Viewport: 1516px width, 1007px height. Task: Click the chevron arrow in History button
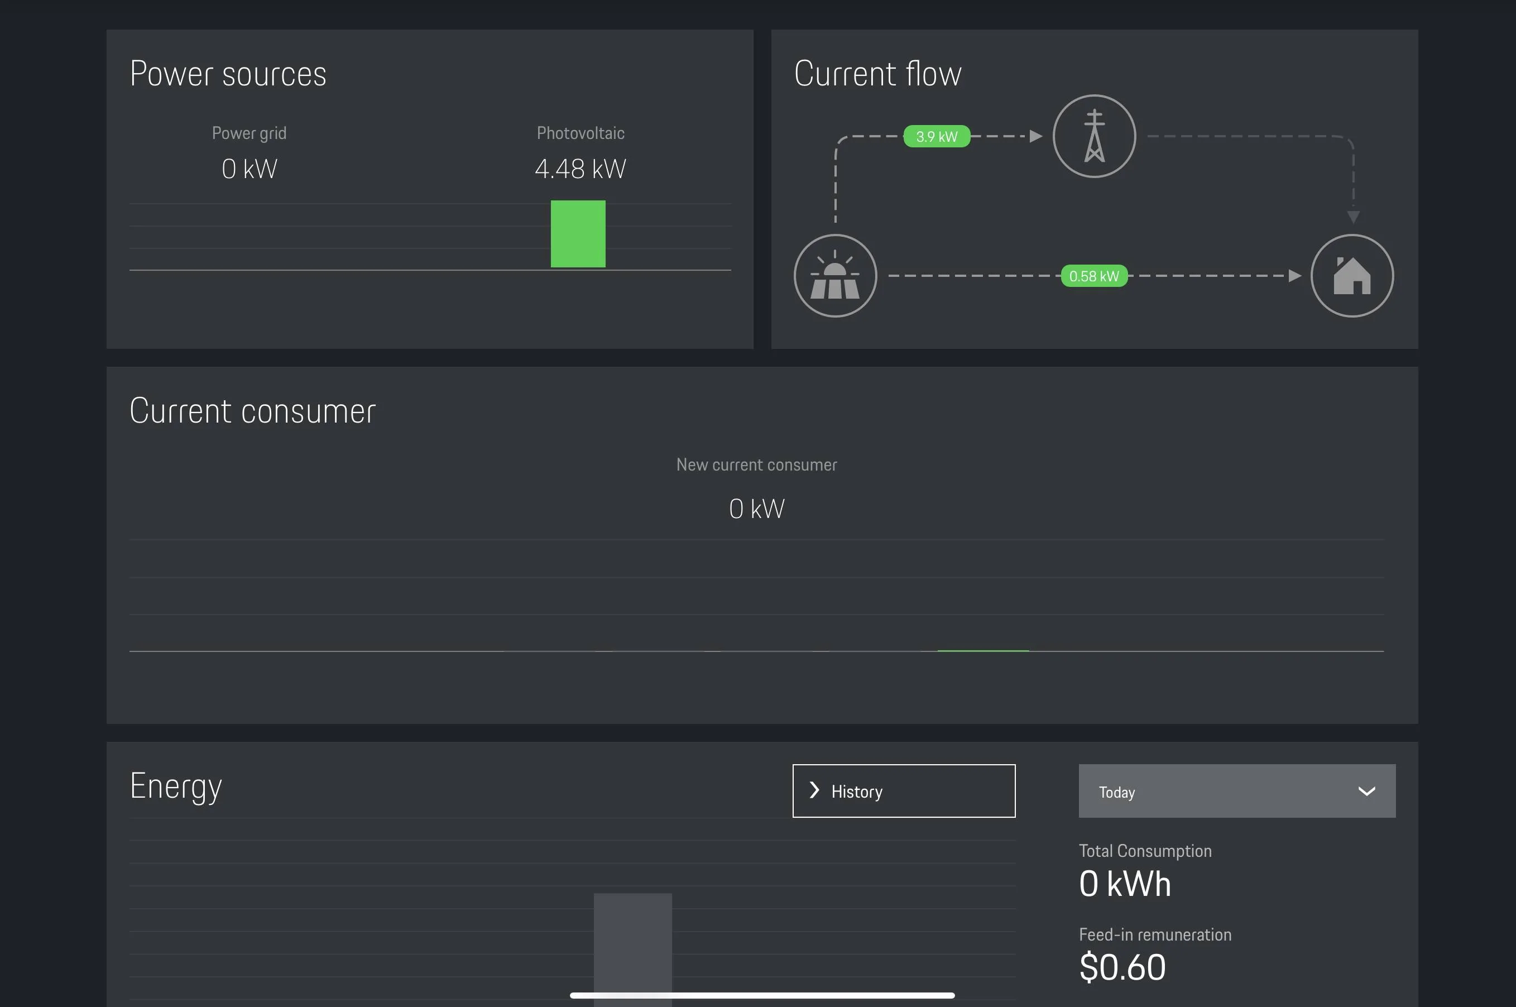pos(814,790)
